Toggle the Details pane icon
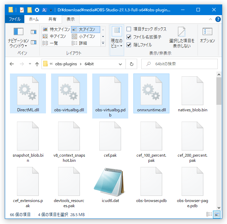The height and width of the screenshot is (224, 227). click(x=34, y=42)
